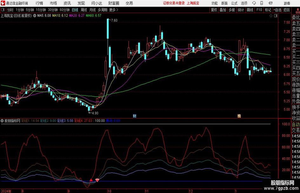Viewport: 300px width, 193px height.
Task: Open the 问小达 menu
Action: [x=97, y=3]
